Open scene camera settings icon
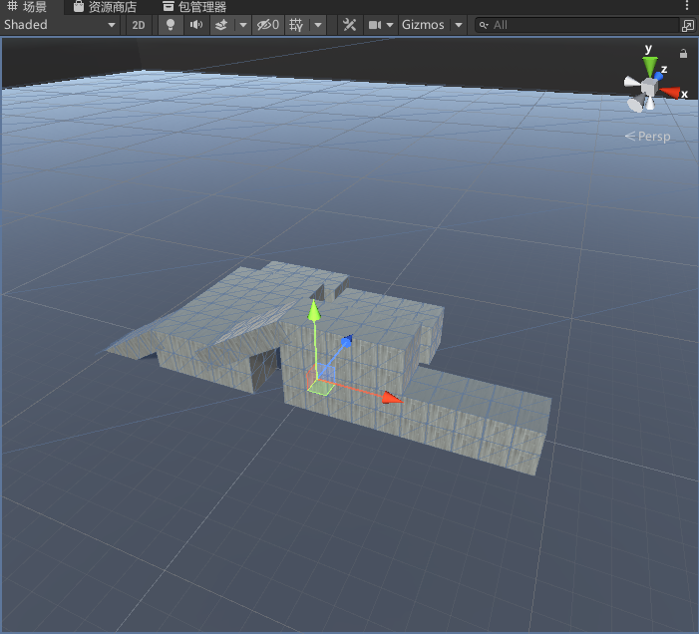The width and height of the screenshot is (699, 634). click(x=375, y=25)
